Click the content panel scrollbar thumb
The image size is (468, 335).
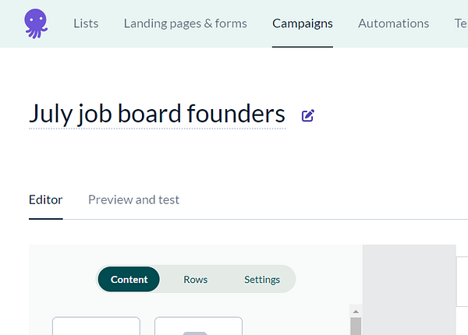(356, 326)
